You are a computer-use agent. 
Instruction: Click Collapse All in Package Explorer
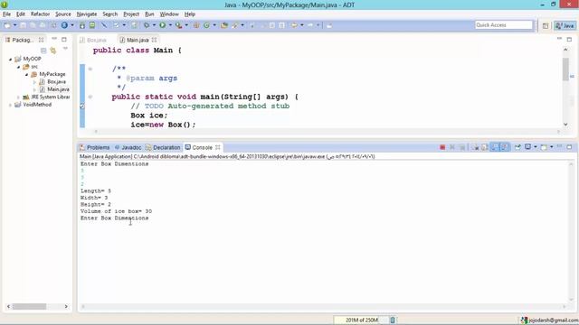(x=43, y=51)
